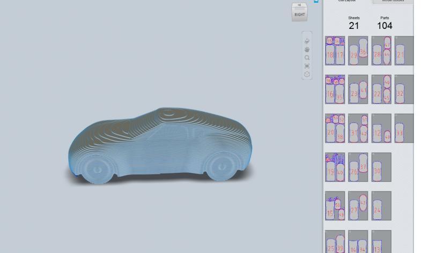Click the RIGHT face of the view cube
The image size is (429, 253).
[299, 14]
